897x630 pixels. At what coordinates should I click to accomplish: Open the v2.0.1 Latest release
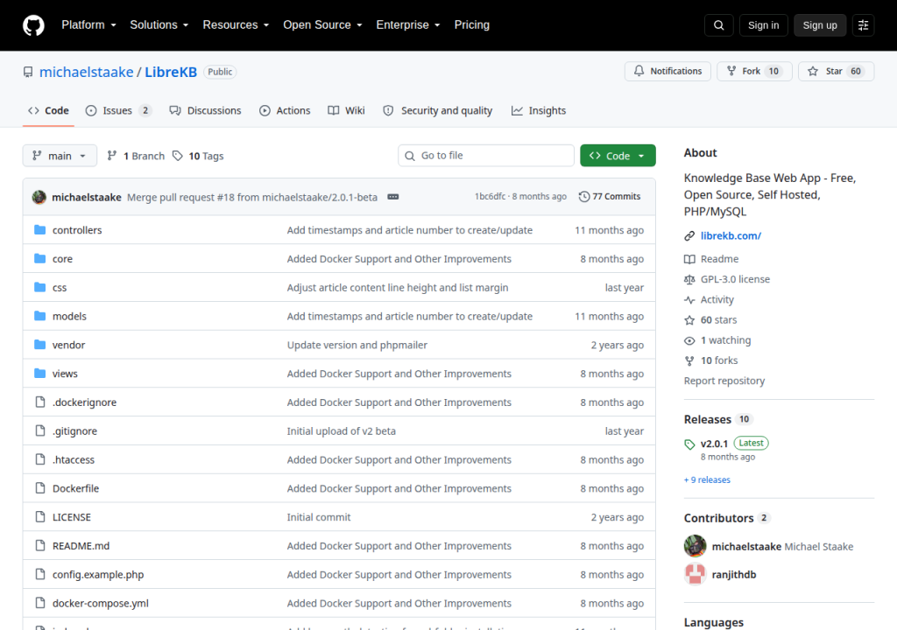tap(726, 443)
